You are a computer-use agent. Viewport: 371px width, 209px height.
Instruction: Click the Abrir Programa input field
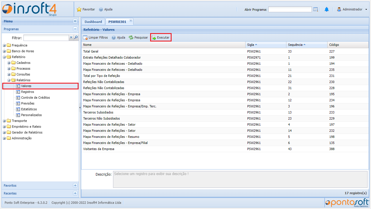pyautogui.click(x=290, y=9)
